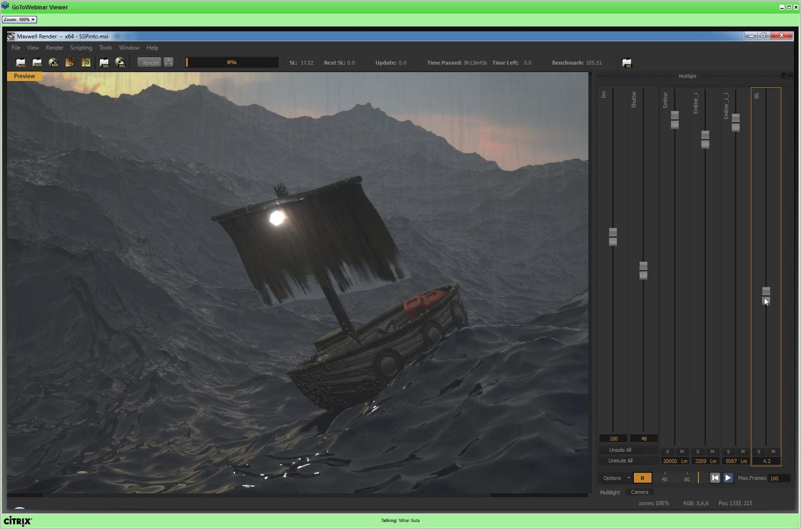Click the IMG folder icon
Image resolution: width=801 pixels, height=529 pixels.
(104, 63)
